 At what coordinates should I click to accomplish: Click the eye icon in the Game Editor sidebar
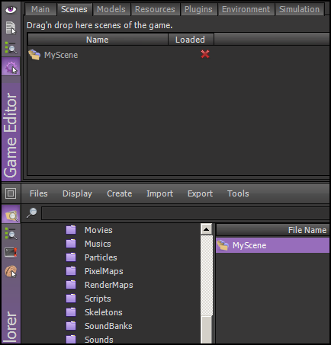click(x=11, y=10)
